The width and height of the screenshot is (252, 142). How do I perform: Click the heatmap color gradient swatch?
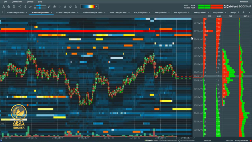point(88,7)
